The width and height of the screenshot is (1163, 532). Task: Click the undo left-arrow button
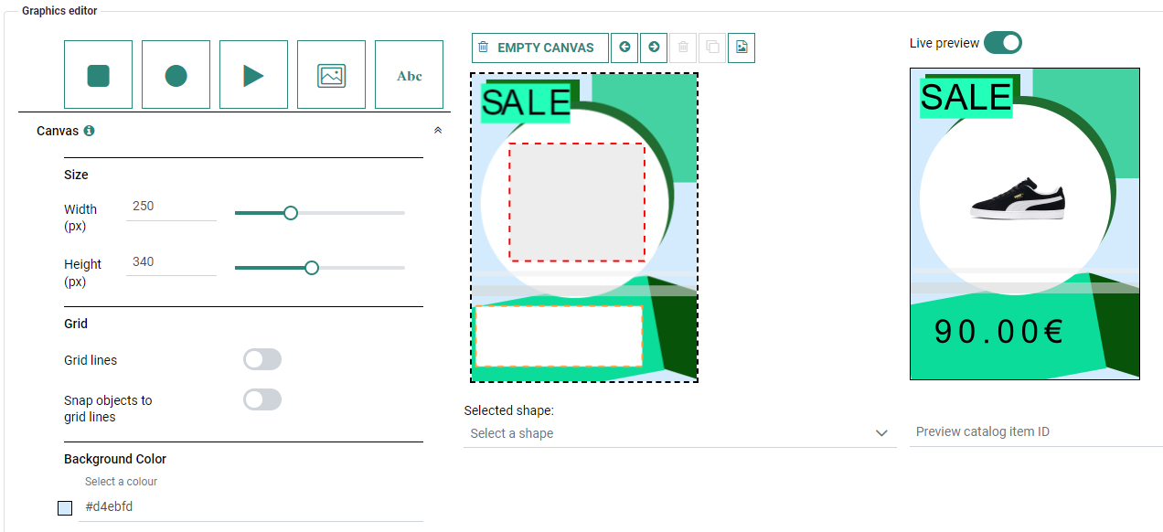624,48
